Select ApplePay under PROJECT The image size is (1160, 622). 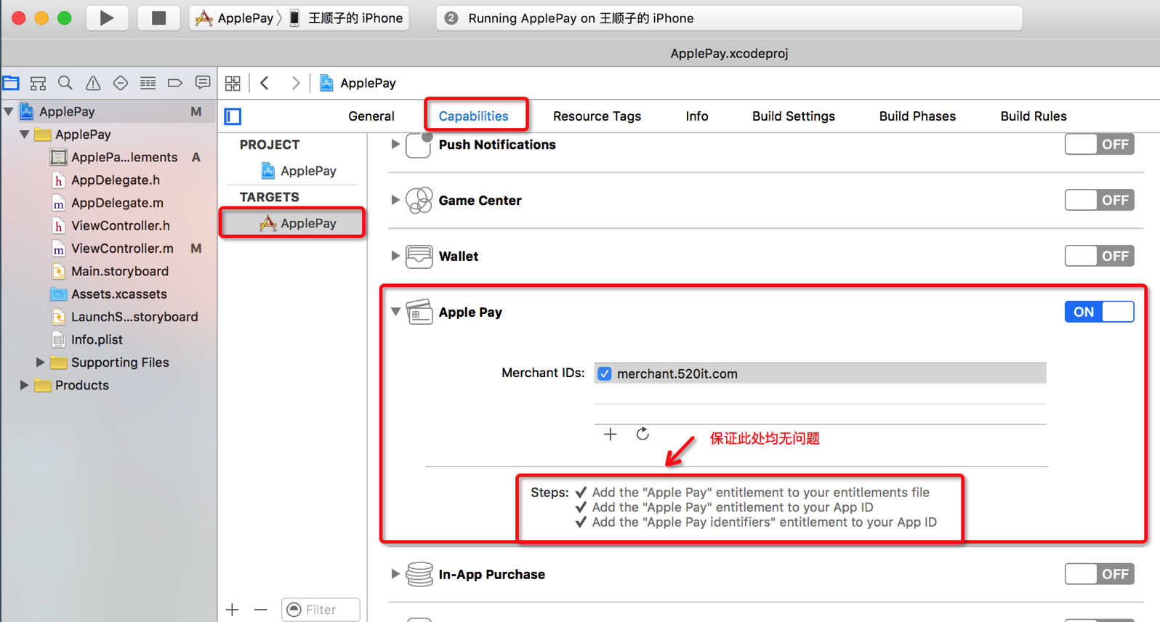pyautogui.click(x=299, y=171)
